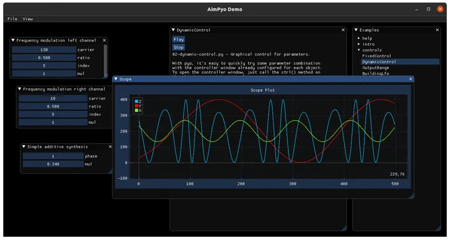Screen dimensions: 450x240
Task: Close the AimPyo Demo application window
Action: pos(440,9)
